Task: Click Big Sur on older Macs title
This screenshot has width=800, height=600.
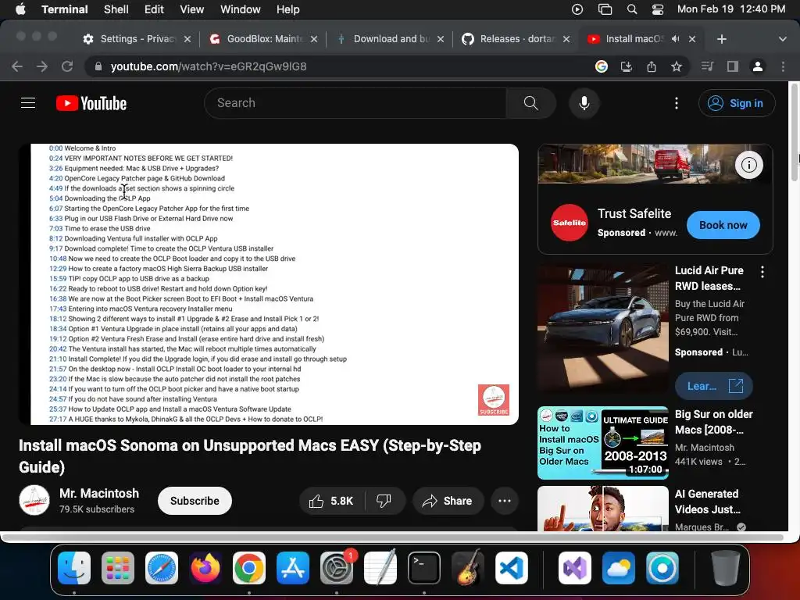Action: 714,422
